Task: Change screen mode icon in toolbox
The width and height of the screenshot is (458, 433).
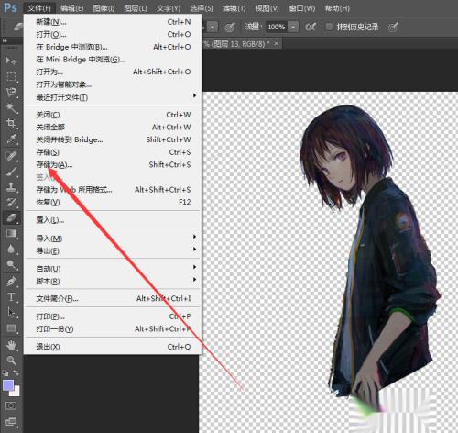Action: (x=11, y=422)
